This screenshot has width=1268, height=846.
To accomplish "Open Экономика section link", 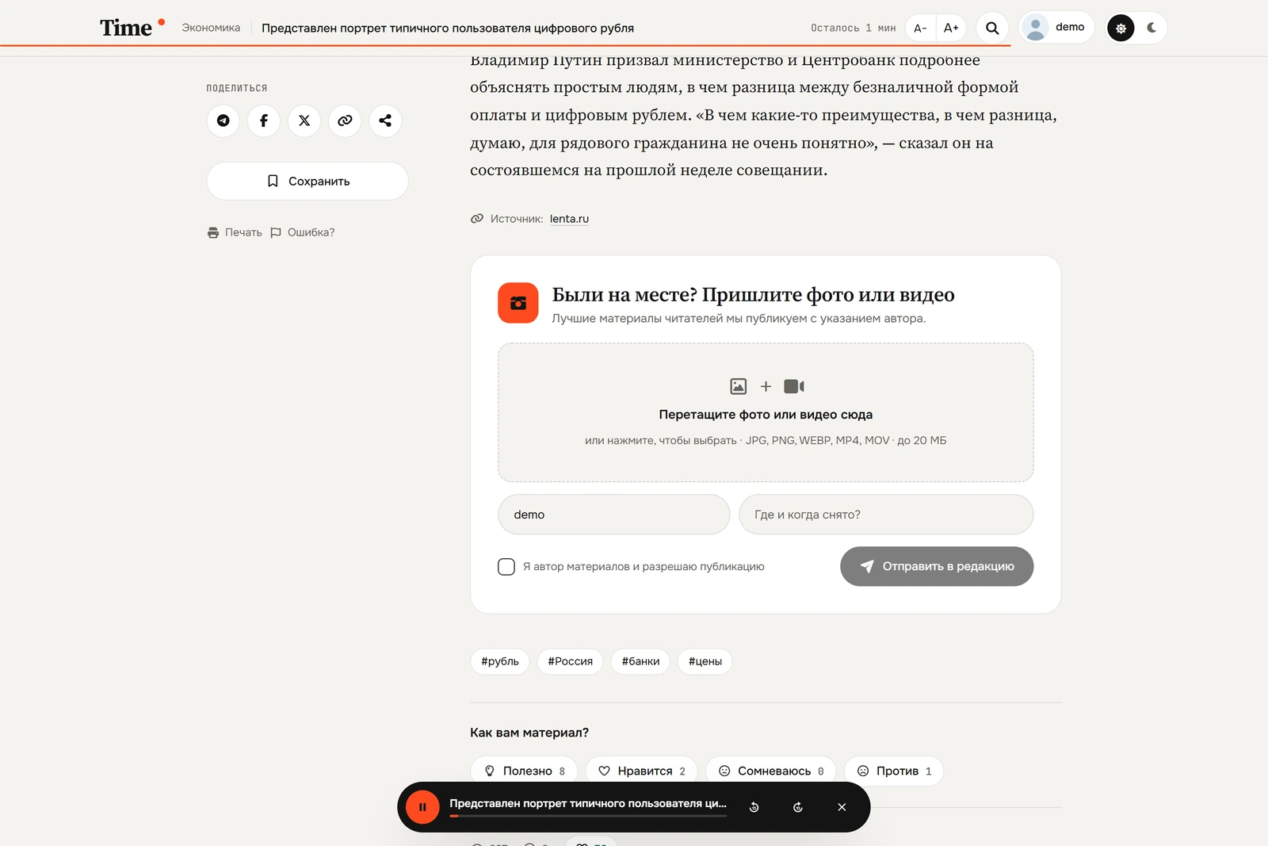I will [211, 28].
